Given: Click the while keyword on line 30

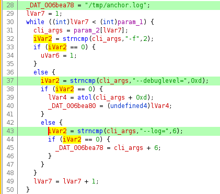Looking at the screenshot, I should (35, 22).
